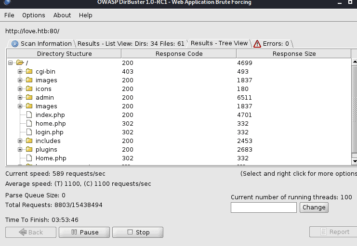Viewport: 357px width, 246px height.
Task: Expand the lowercase images folder
Action: (20, 80)
